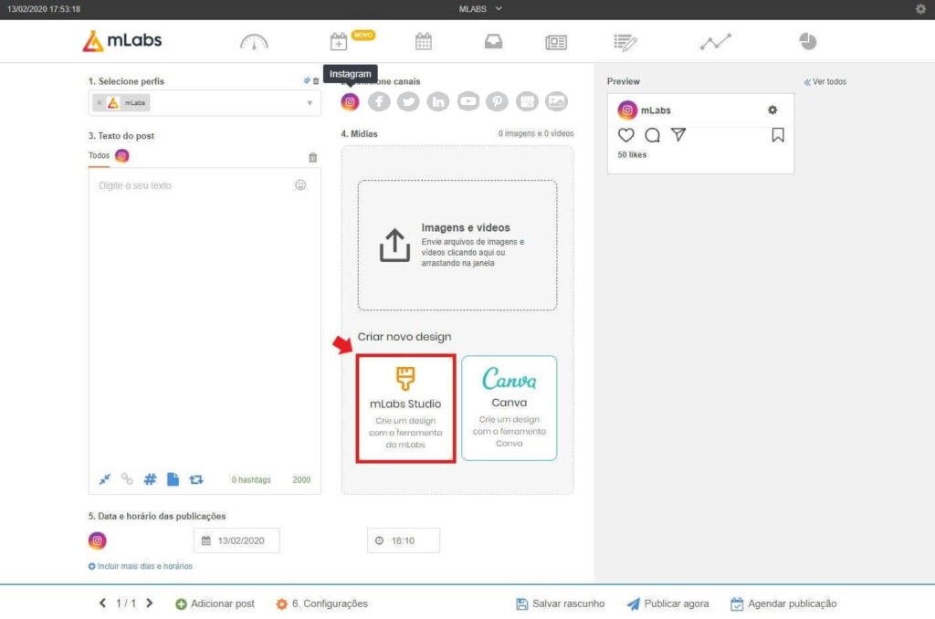
Task: Toggle the Facebook channel
Action: pos(379,102)
